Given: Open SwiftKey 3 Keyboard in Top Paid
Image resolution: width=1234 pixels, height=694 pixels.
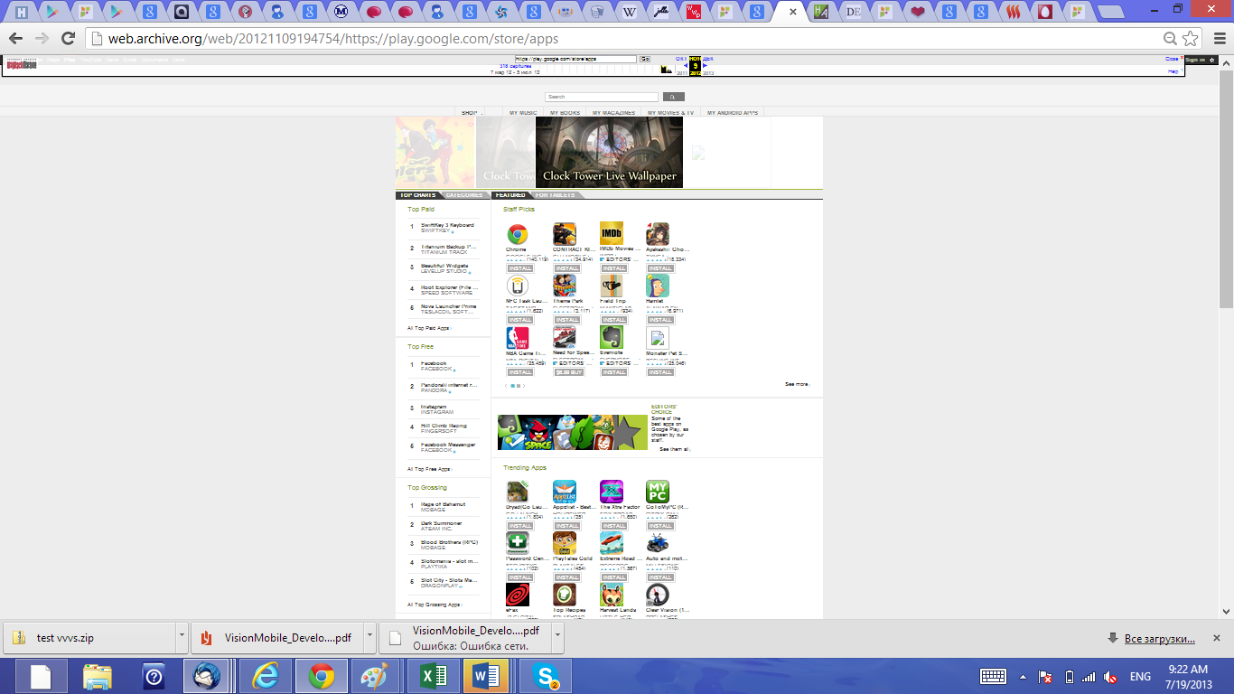Looking at the screenshot, I should pyautogui.click(x=447, y=225).
